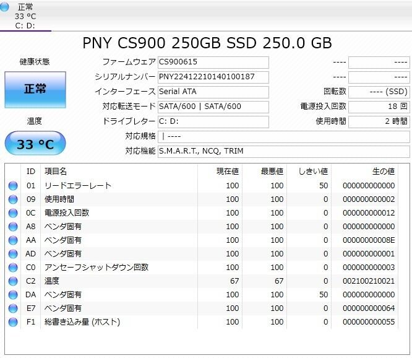Click status orb for ID AA row

(x=13, y=240)
